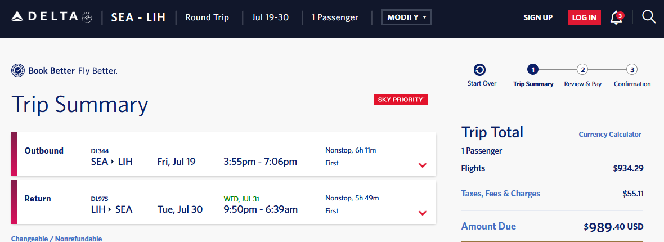Click the Start Over circular arrow icon
This screenshot has width=664, height=242.
[480, 70]
